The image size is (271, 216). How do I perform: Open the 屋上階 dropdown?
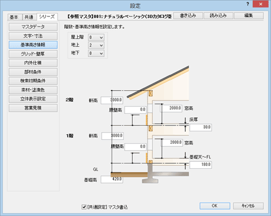point(96,37)
